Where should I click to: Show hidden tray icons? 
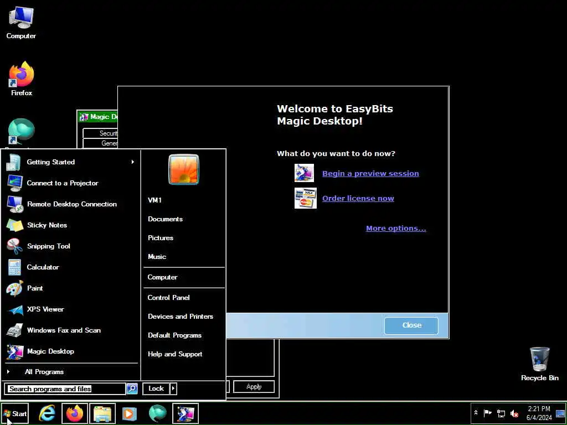pos(476,413)
